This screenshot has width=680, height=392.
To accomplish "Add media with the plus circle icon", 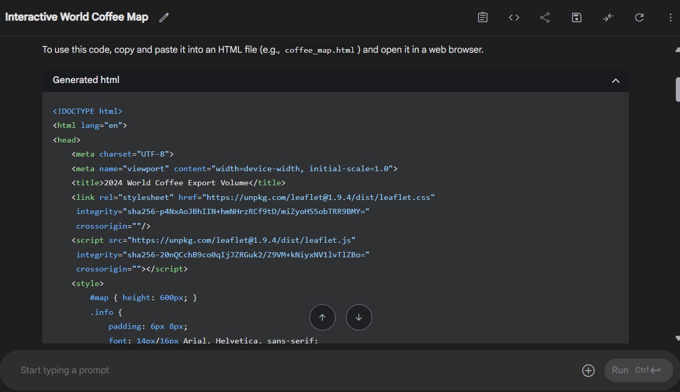I will (x=588, y=370).
